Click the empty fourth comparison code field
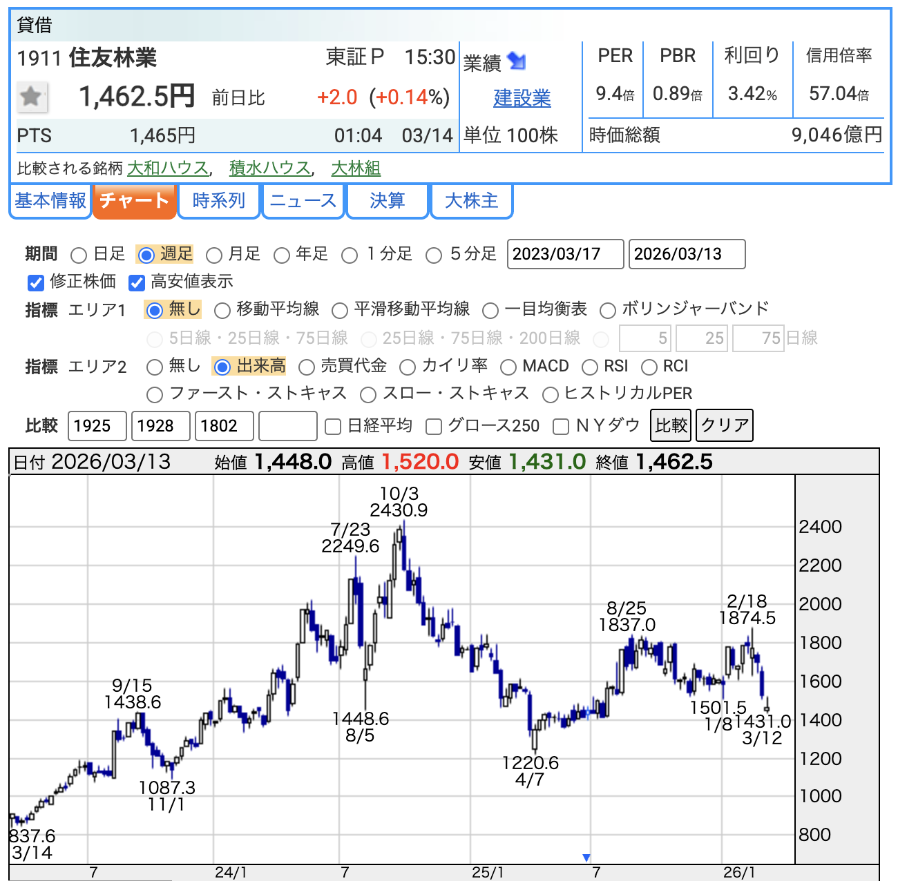Screen dimensions: 898x881 pyautogui.click(x=287, y=426)
